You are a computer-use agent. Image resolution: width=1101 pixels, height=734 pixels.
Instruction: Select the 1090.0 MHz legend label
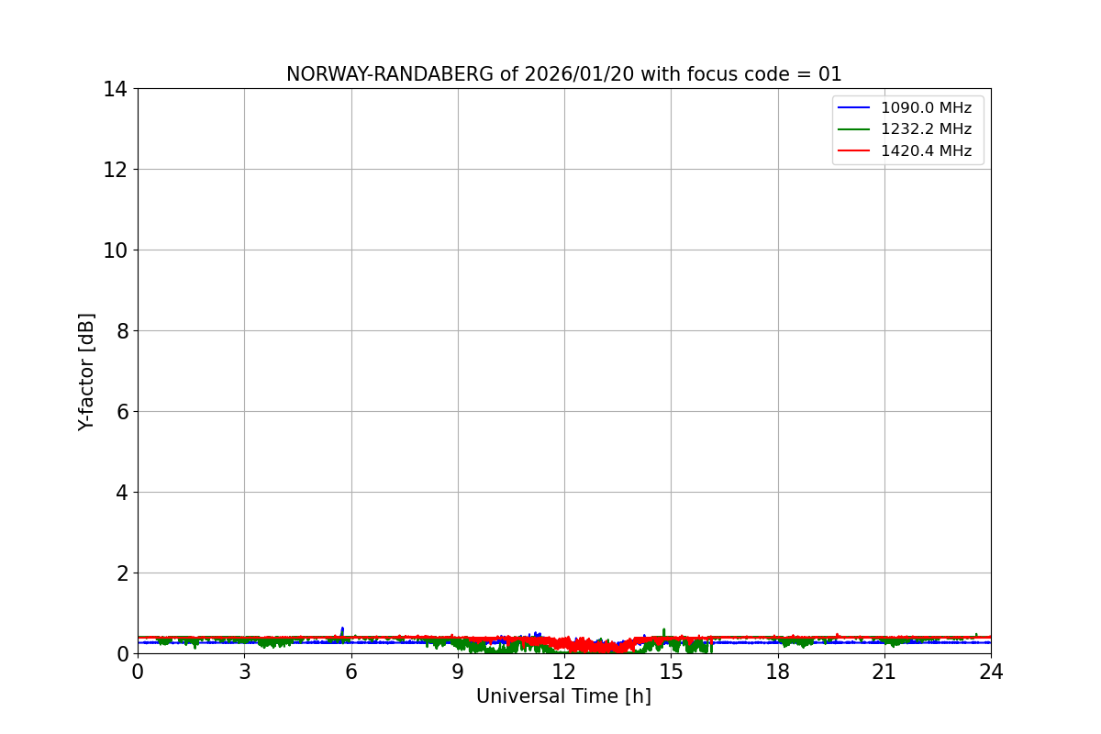[926, 107]
